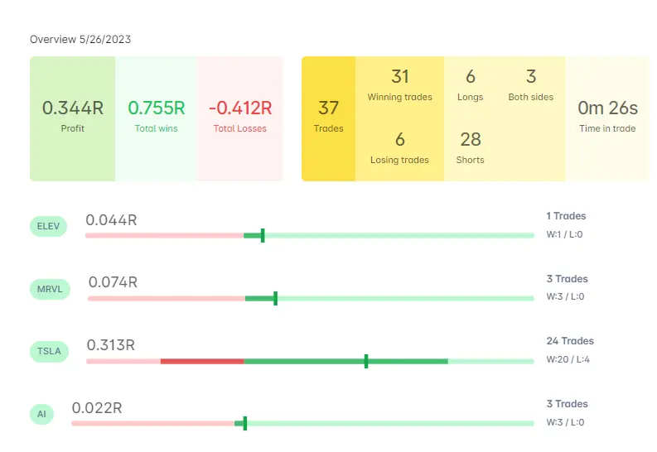The image size is (657, 452).
Task: Open the Time in trade tile
Action: 607,117
